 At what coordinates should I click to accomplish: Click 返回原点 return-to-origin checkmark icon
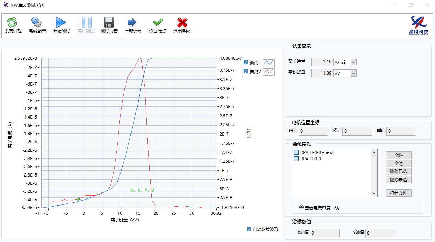click(x=157, y=23)
